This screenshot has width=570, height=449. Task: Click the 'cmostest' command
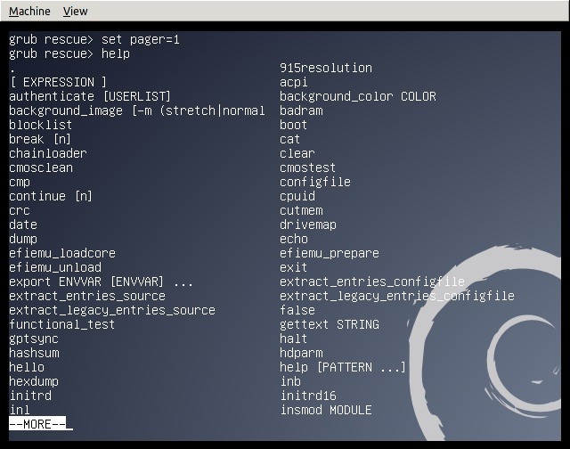pyautogui.click(x=308, y=167)
